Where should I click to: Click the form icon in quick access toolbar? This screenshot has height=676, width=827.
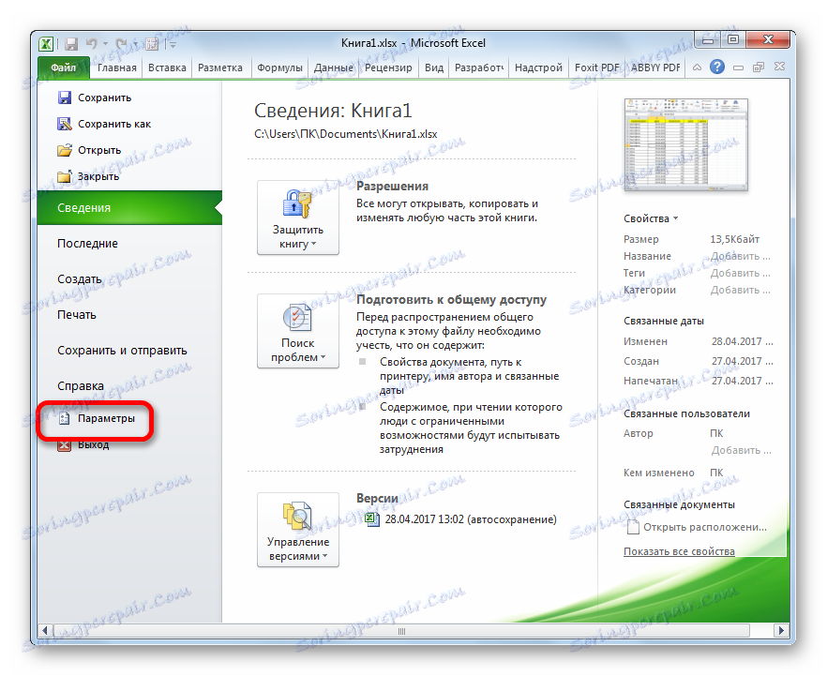[152, 44]
